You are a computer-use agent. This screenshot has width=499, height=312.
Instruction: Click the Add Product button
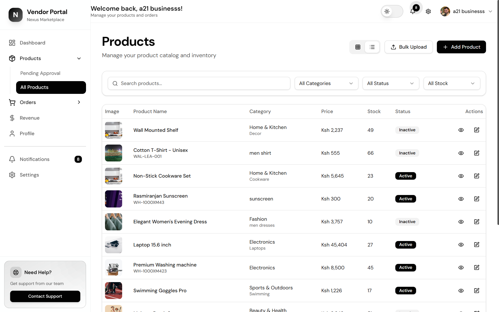[461, 47]
